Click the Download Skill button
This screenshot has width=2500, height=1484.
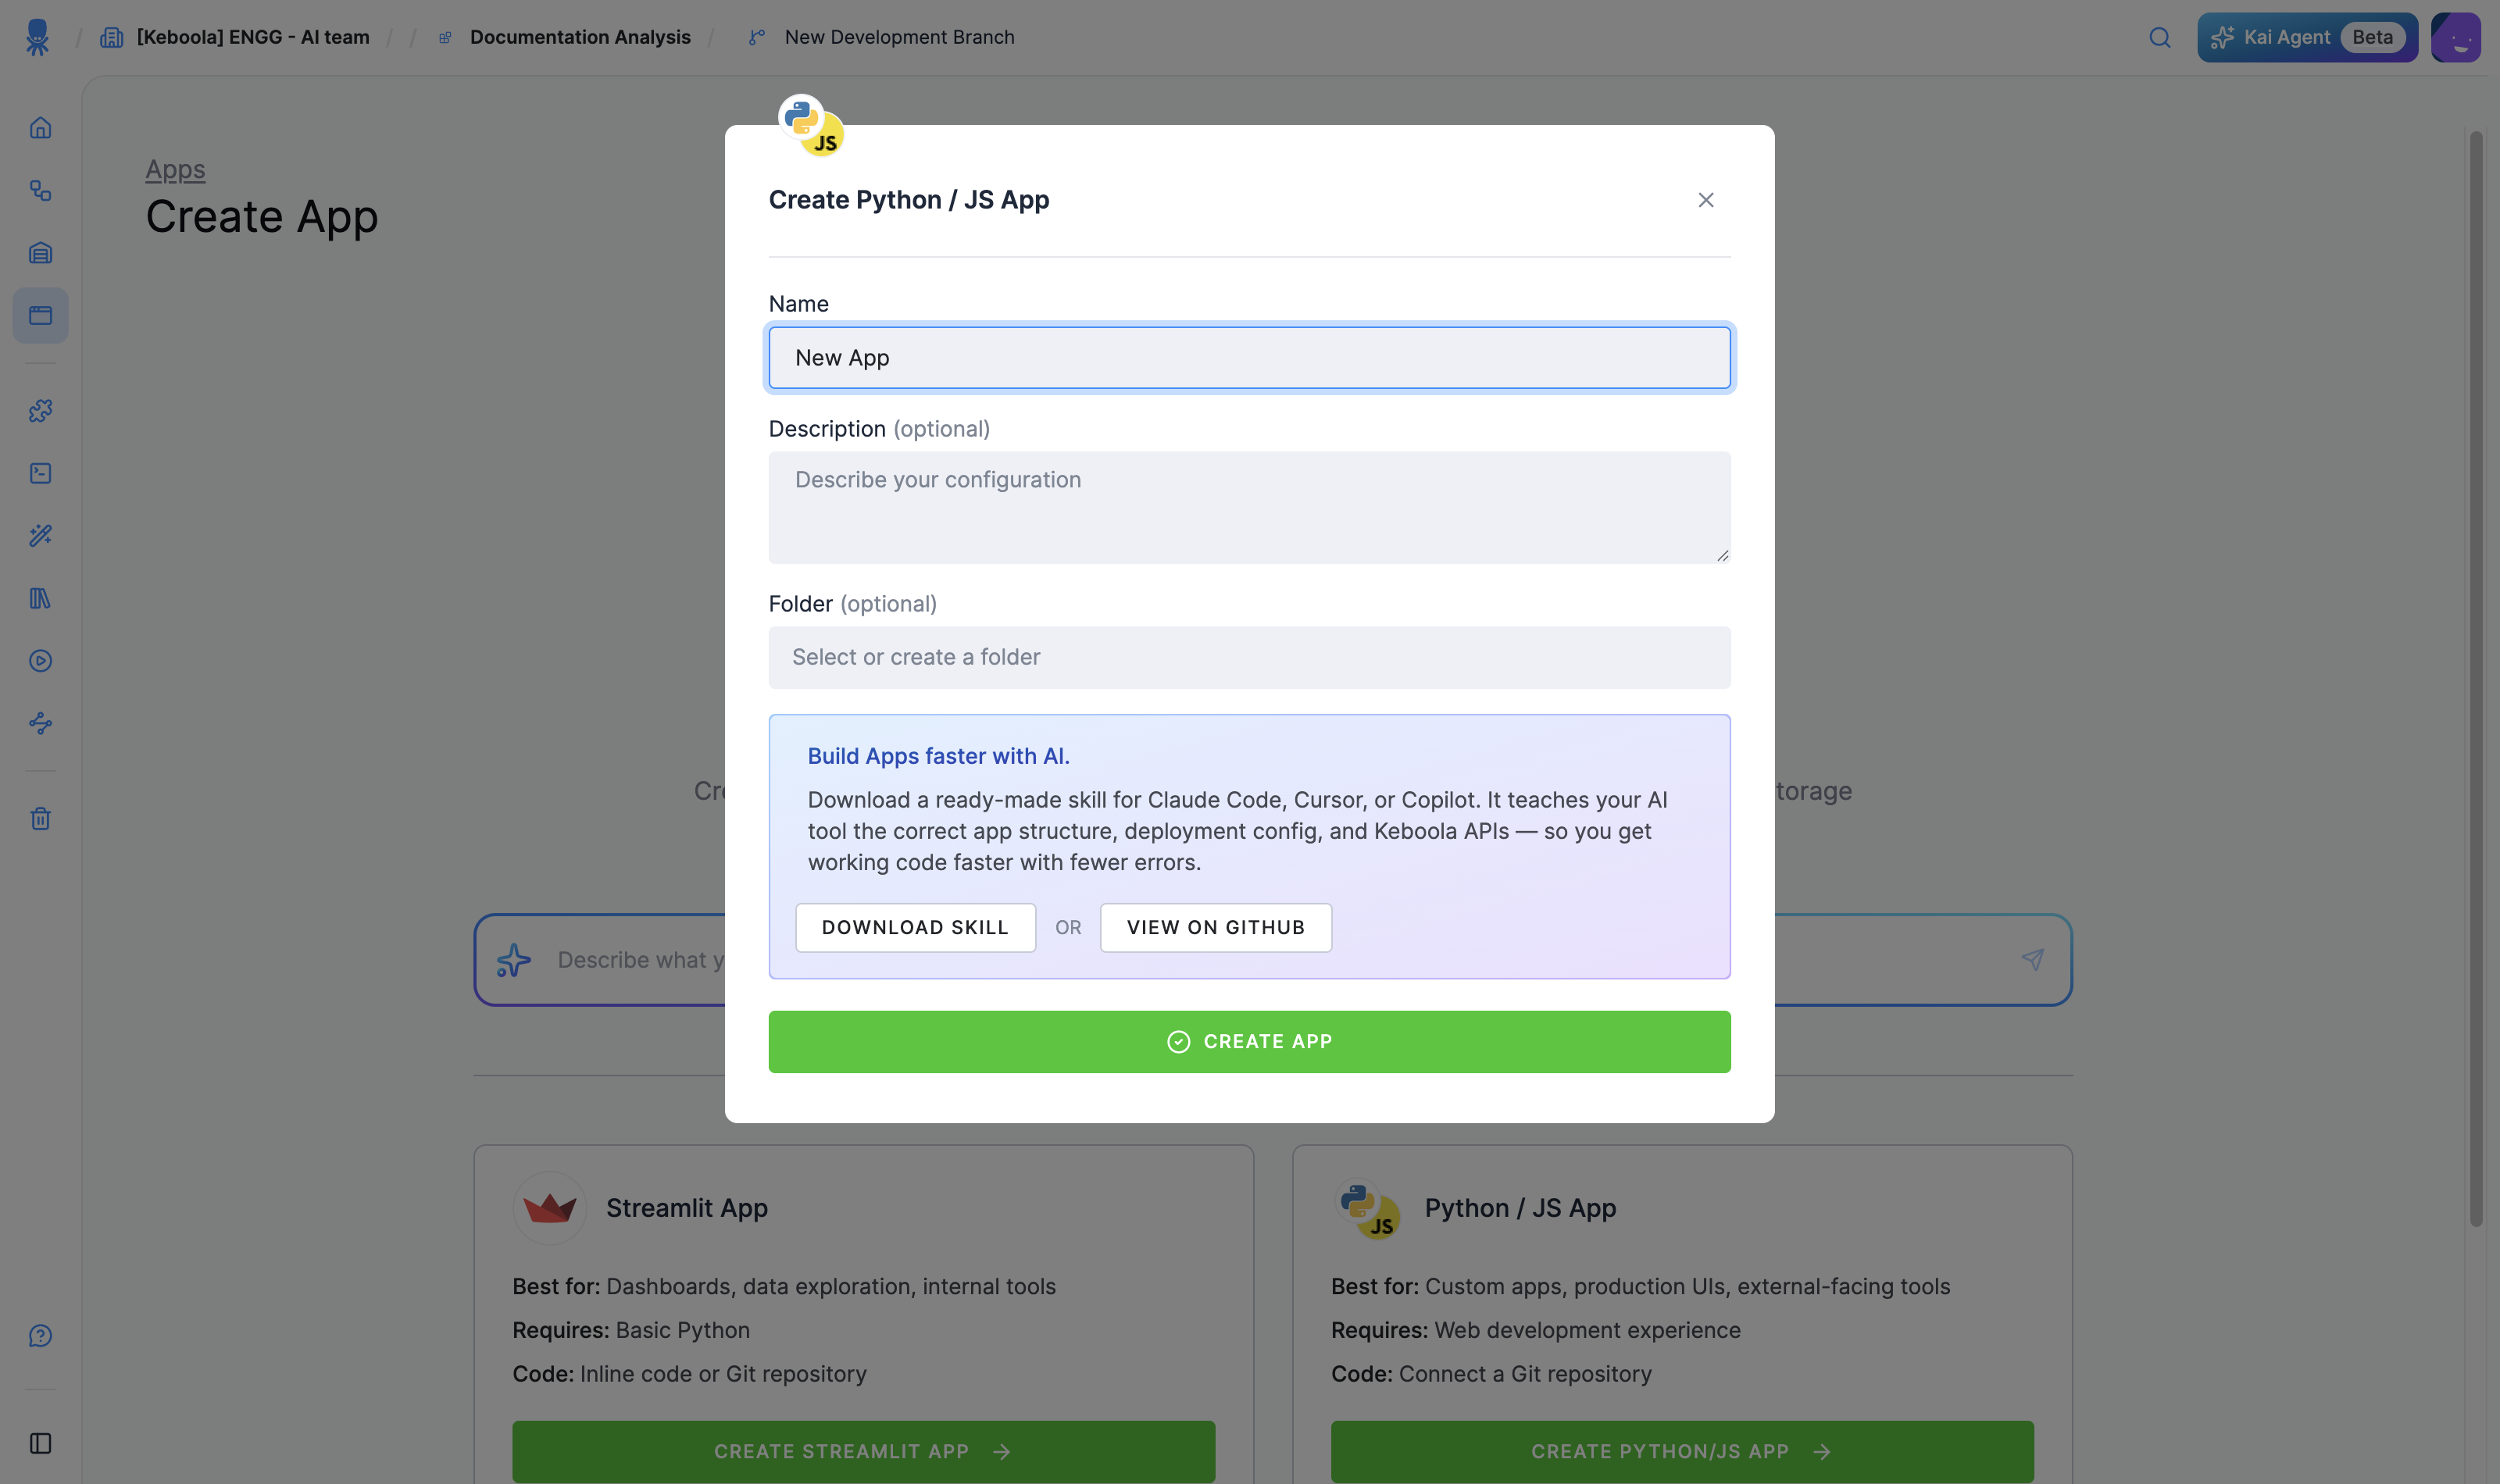click(915, 927)
